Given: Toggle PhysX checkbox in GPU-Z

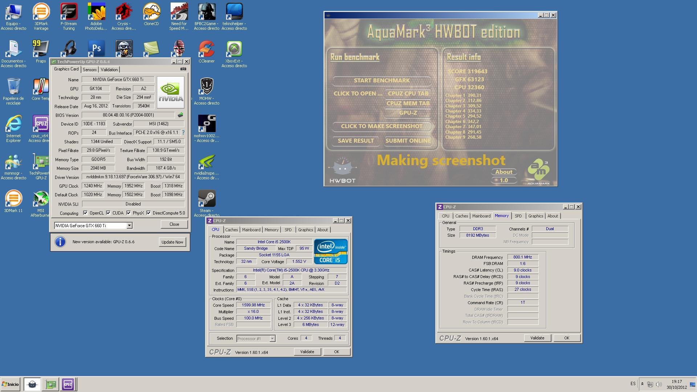Looking at the screenshot, I should 129,213.
